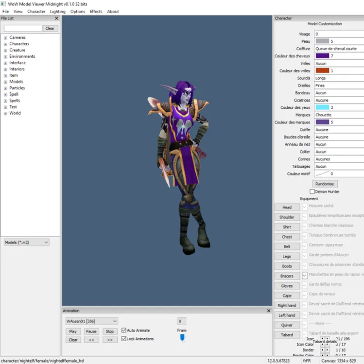This screenshot has width=364, height=364.
Task: Click the Gloves equipment button
Action: [287, 286]
